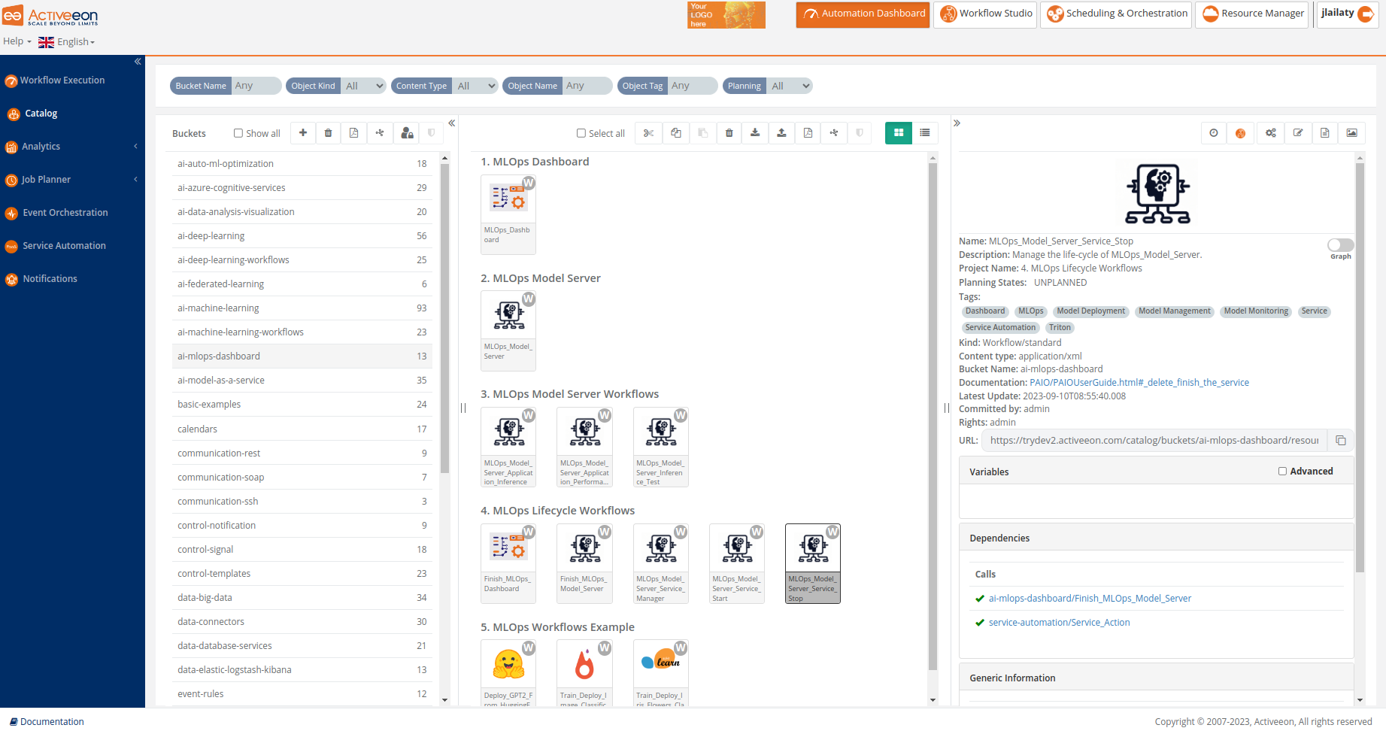Open the English language dropdown
Image resolution: width=1386 pixels, height=734 pixels.
pyautogui.click(x=67, y=42)
